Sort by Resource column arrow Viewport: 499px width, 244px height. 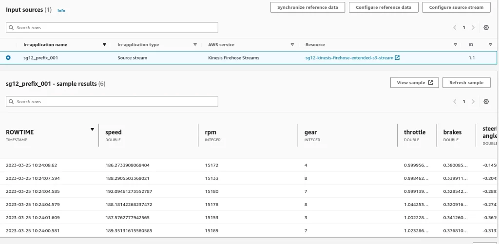click(456, 44)
